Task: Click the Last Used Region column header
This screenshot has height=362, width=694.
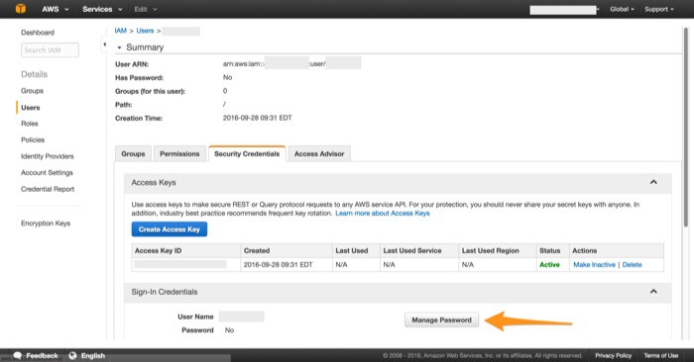Action: pos(498,250)
